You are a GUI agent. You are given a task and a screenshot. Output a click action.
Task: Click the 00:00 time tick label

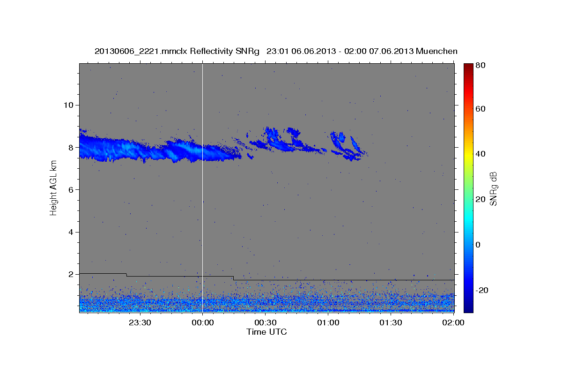pyautogui.click(x=202, y=322)
